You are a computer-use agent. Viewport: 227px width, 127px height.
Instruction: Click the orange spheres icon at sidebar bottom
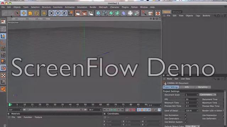tap(3, 89)
